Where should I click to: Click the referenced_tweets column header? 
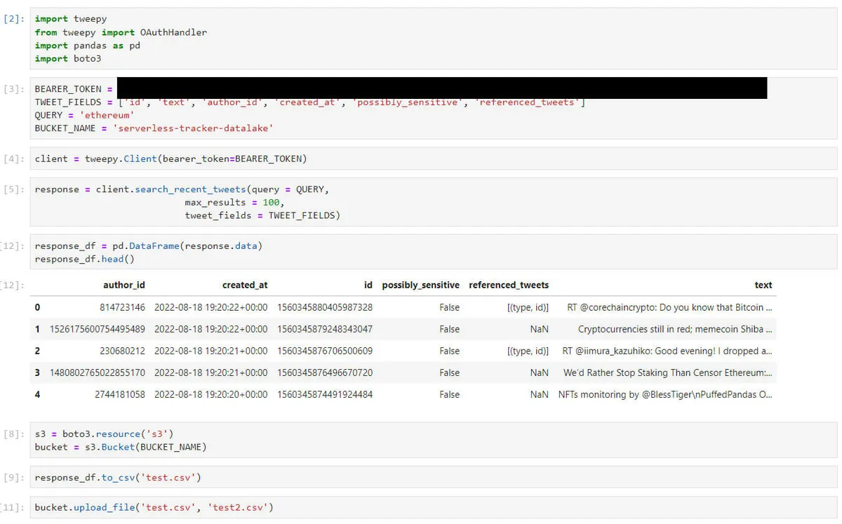[x=509, y=285]
